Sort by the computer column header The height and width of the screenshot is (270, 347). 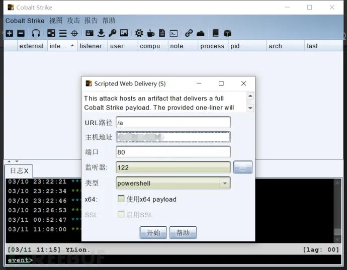point(153,46)
